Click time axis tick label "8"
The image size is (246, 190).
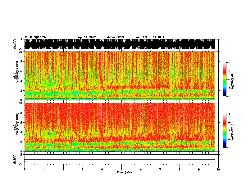tap(180, 170)
